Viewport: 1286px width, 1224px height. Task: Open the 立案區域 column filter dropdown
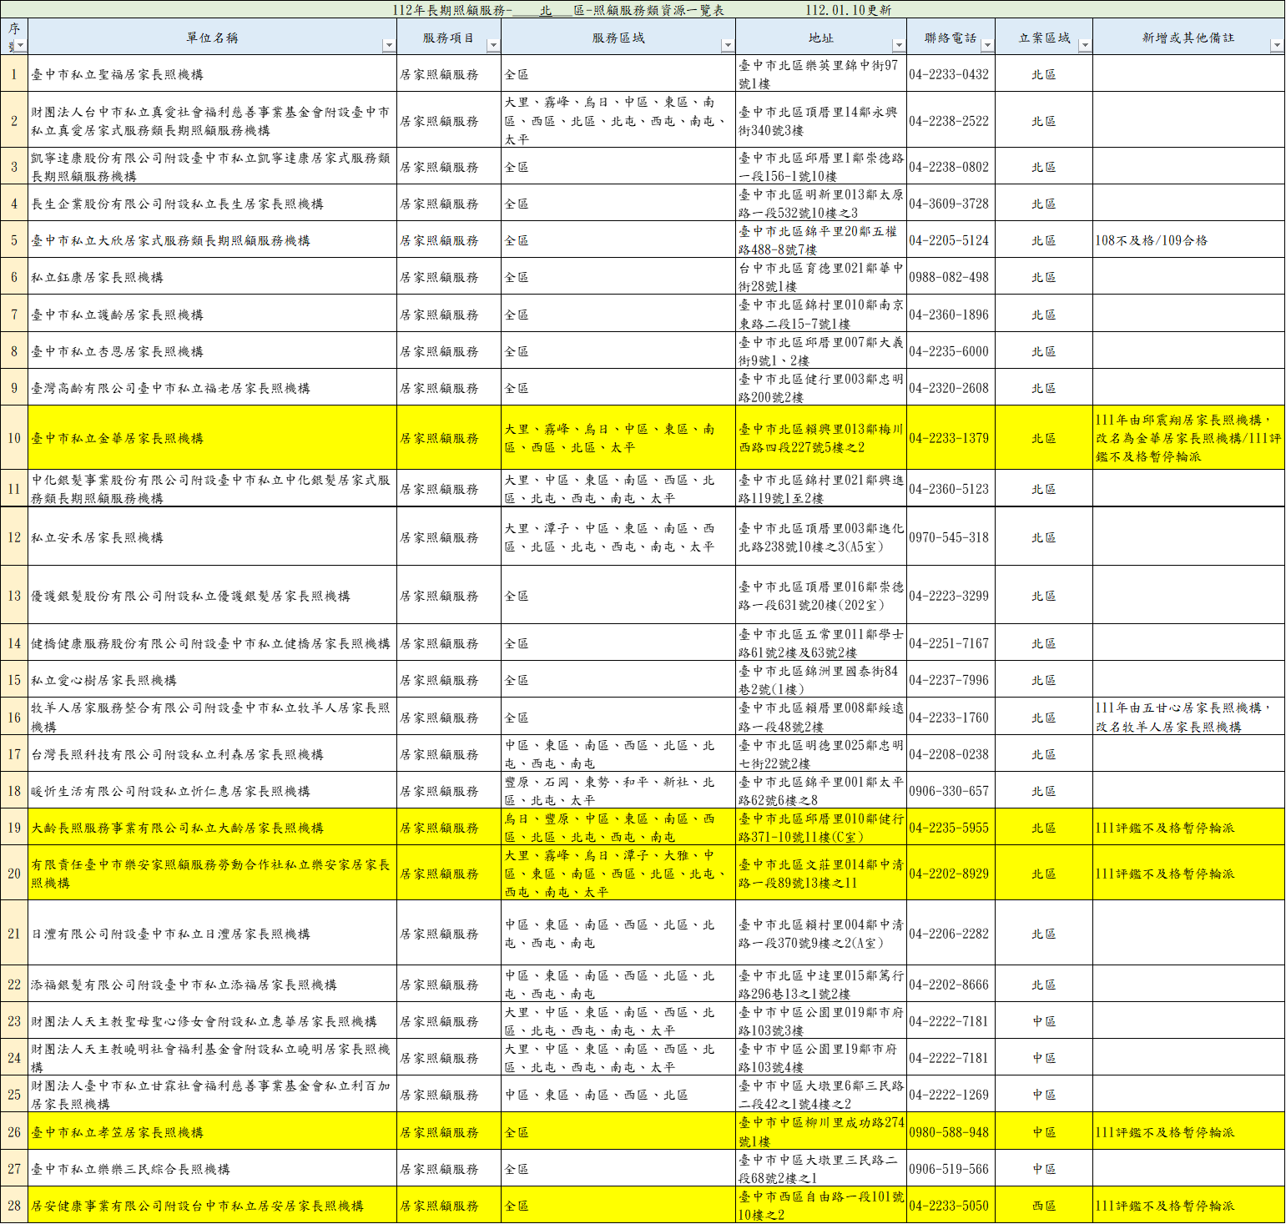tap(1085, 45)
